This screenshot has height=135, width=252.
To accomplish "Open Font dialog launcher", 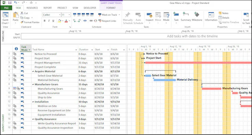I will click(x=70, y=27).
